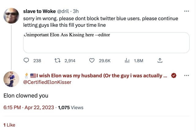Image resolution: width=196 pixels, height=131 pixels.
Task: Click the "1,075 Views" count
Action: pyautogui.click(x=70, y=107)
